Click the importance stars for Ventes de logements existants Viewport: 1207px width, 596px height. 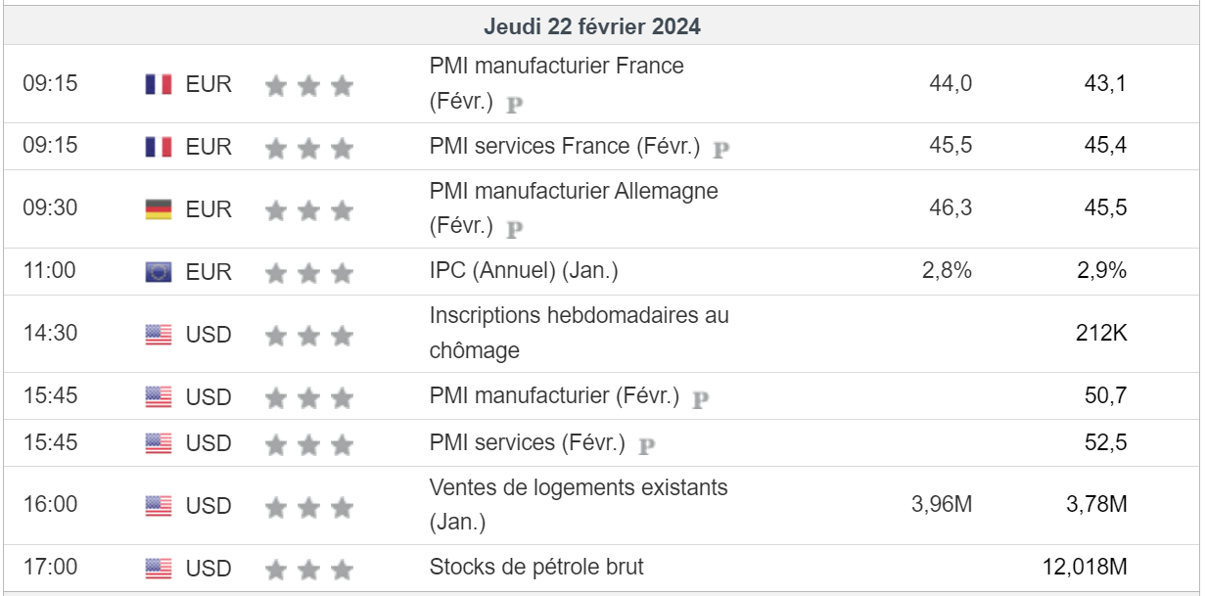point(308,507)
